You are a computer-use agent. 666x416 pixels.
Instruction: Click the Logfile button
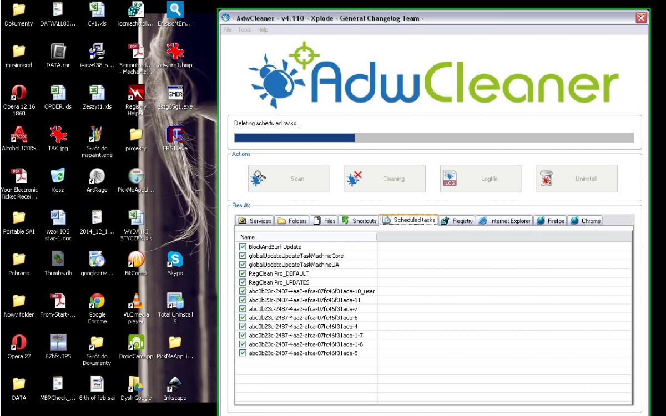[x=481, y=179]
